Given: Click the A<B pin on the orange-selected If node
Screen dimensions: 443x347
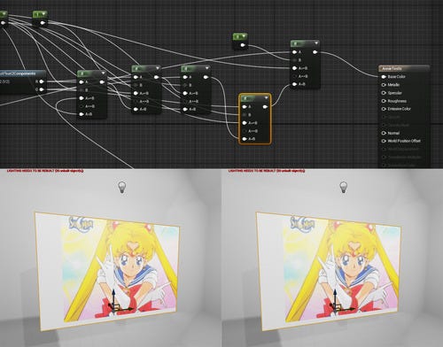Looking at the screenshot, I should click(x=245, y=139).
